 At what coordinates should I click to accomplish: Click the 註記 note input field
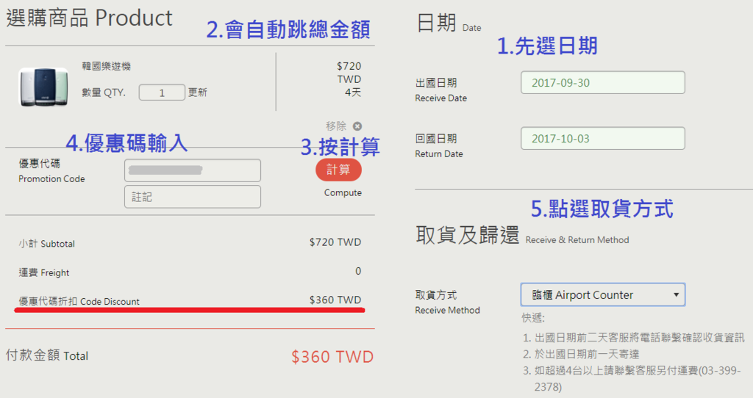click(193, 197)
